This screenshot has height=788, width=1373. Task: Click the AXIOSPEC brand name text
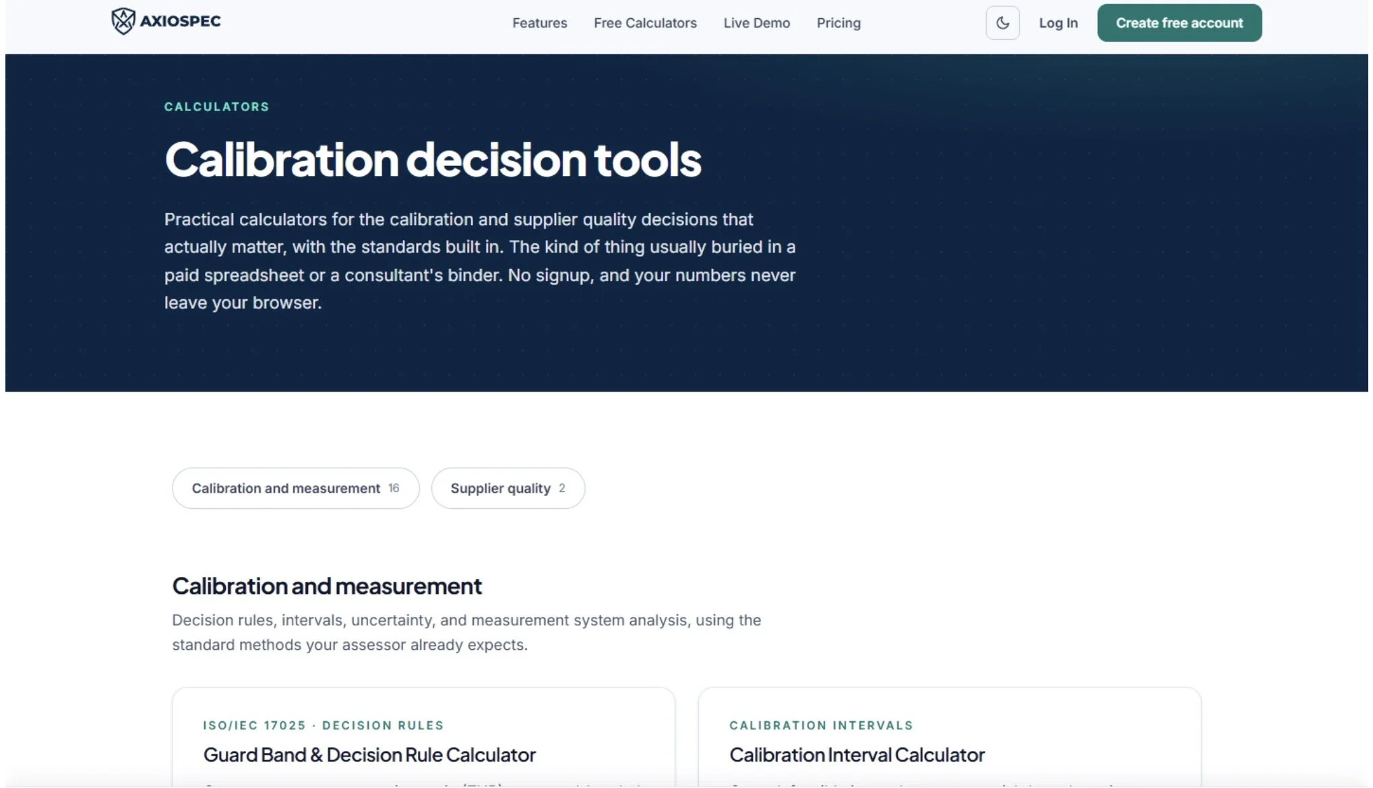[x=181, y=21]
